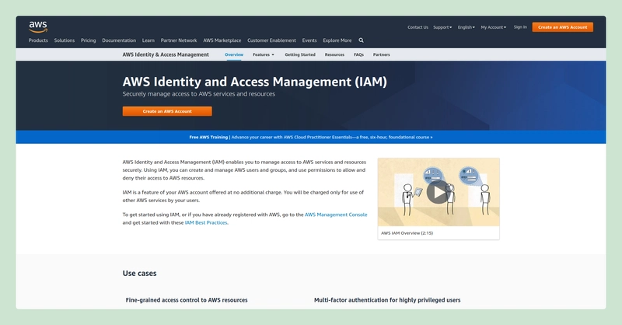This screenshot has height=325, width=622.
Task: Switch to Resources tab
Action: click(334, 54)
